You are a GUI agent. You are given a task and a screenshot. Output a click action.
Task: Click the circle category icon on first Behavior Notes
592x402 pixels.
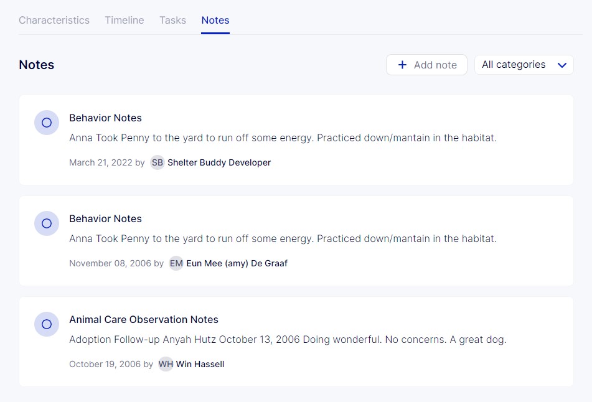point(47,123)
